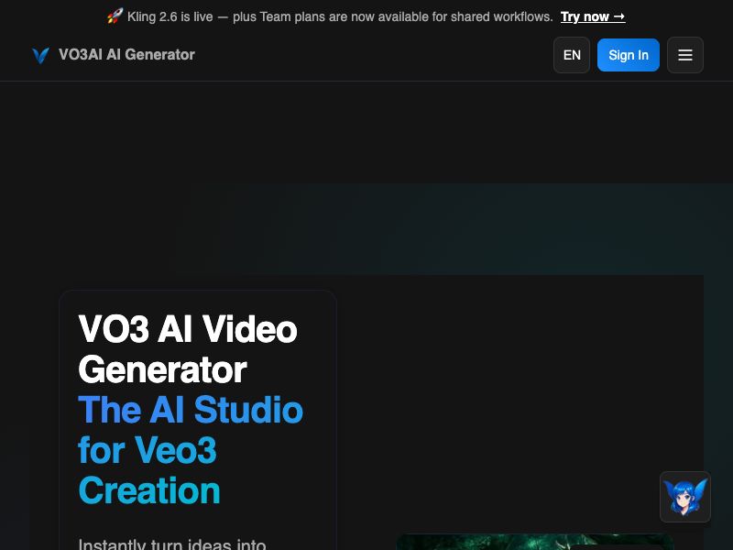Select the blue V logo in the navbar
The height and width of the screenshot is (550, 733).
coord(40,55)
